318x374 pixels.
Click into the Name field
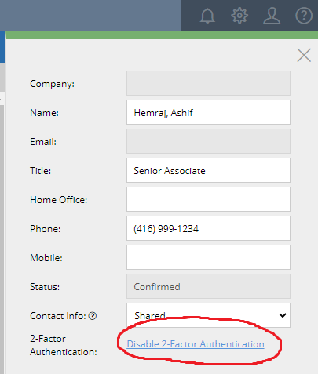pyautogui.click(x=208, y=112)
